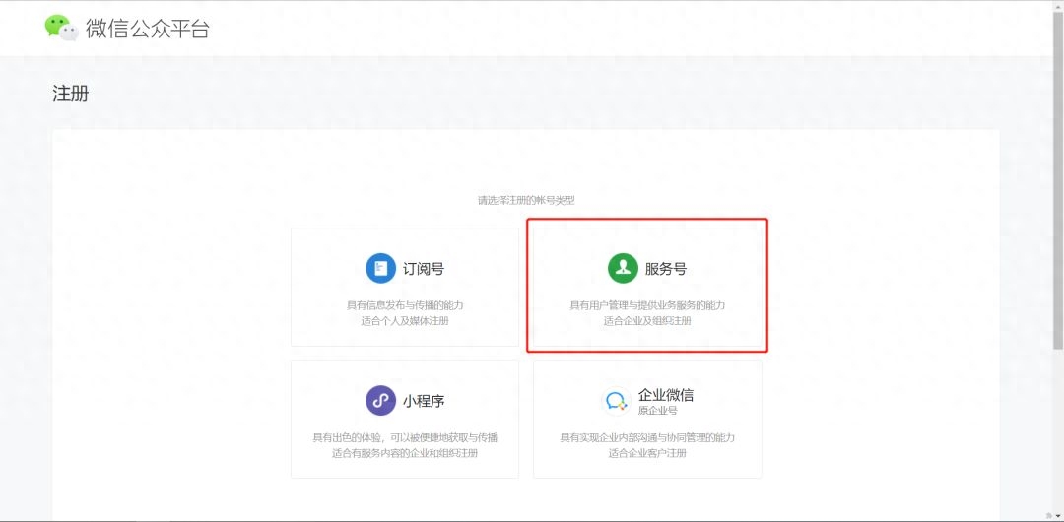Select the 订阅号 account type title
The height and width of the screenshot is (522, 1064).
(424, 269)
